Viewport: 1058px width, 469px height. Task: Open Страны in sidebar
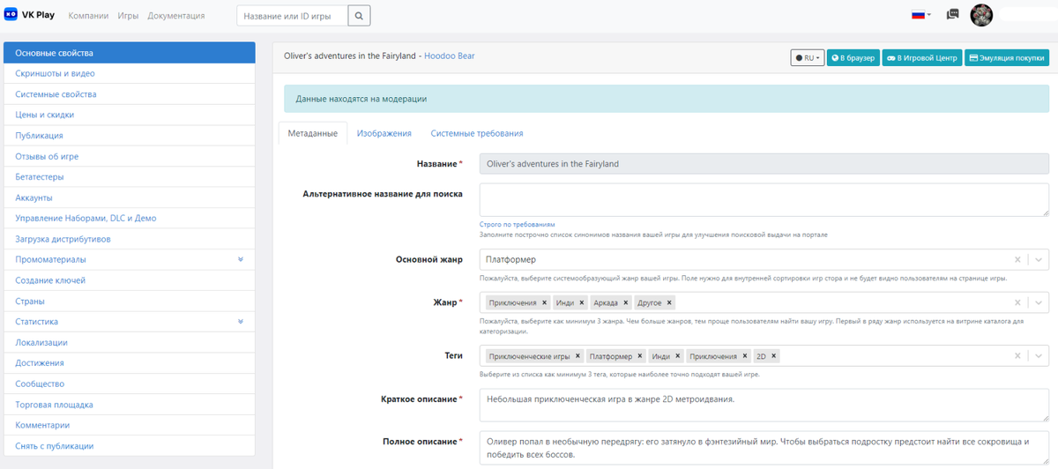[x=130, y=301]
